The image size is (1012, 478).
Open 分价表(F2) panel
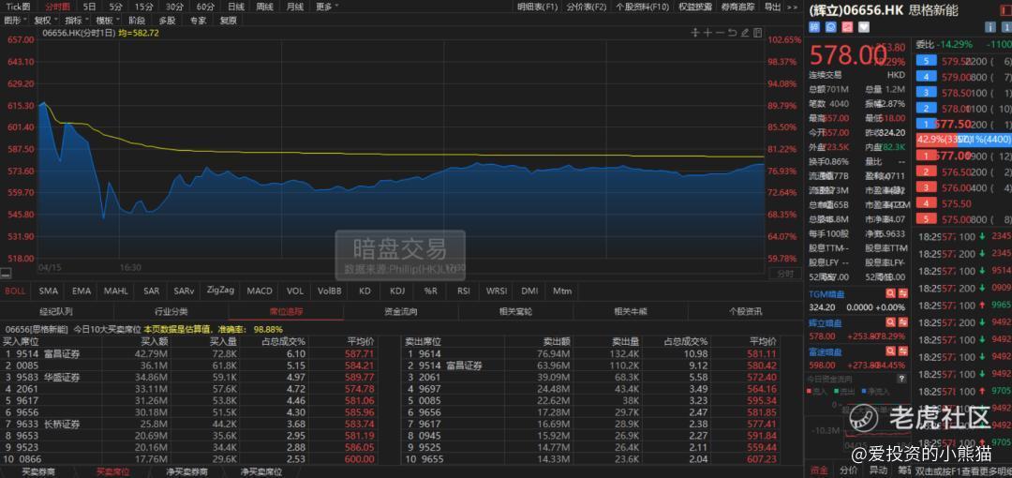click(x=586, y=7)
